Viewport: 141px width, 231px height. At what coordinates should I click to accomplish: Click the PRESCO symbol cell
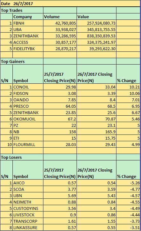tap(28, 106)
